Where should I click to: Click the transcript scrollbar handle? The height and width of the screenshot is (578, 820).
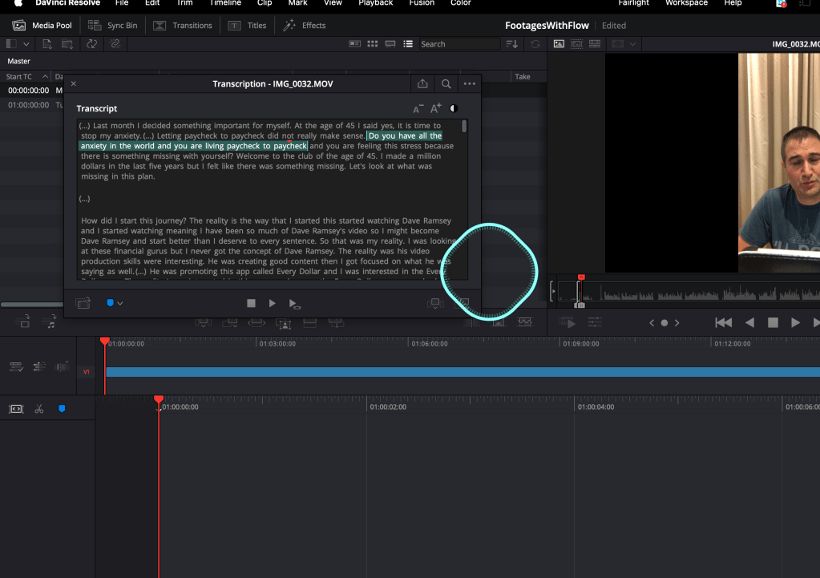464,126
